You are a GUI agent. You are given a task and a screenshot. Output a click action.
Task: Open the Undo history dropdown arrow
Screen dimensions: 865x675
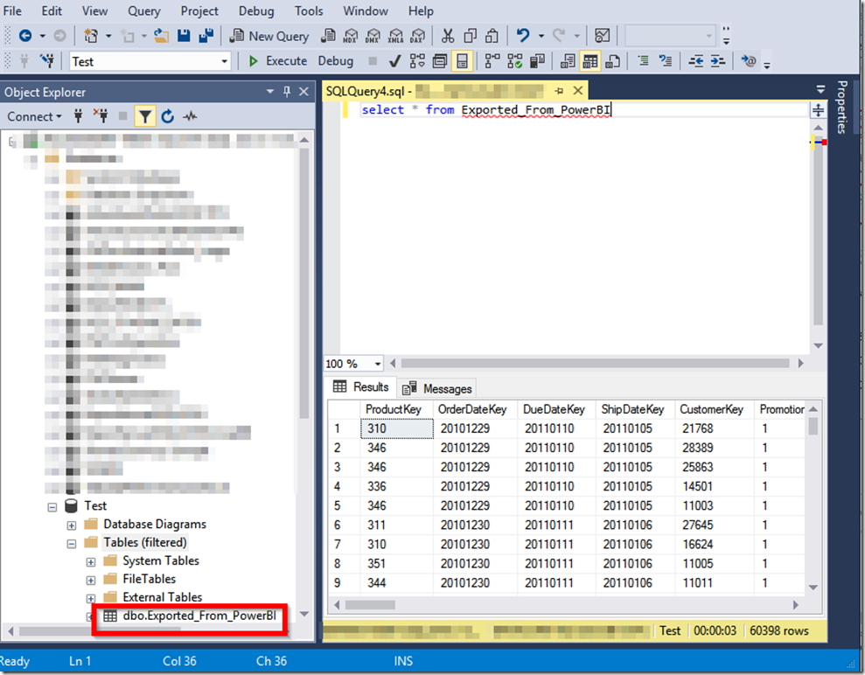541,37
